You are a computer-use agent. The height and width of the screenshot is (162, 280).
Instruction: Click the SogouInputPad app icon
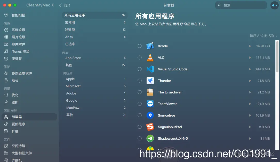(150, 127)
